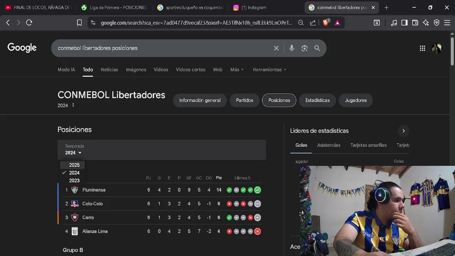Image resolution: width=455 pixels, height=256 pixels.
Task: Share this page using share icon
Action: pyautogui.click(x=313, y=23)
